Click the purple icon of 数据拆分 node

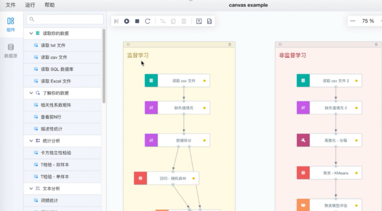(x=151, y=140)
